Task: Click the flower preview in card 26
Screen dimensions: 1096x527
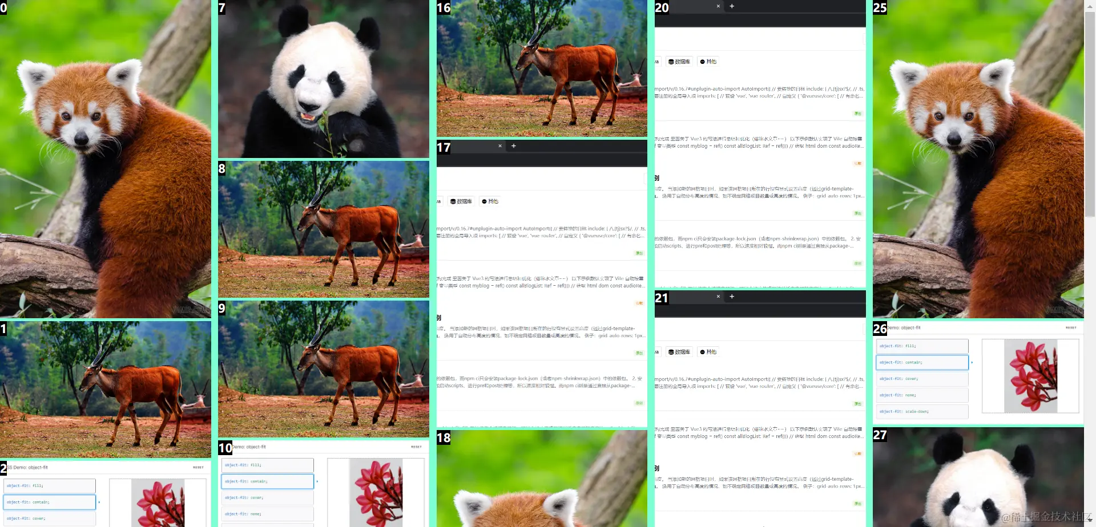Action: pyautogui.click(x=1031, y=376)
